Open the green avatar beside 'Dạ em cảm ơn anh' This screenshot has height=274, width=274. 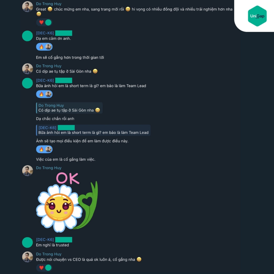28,36
